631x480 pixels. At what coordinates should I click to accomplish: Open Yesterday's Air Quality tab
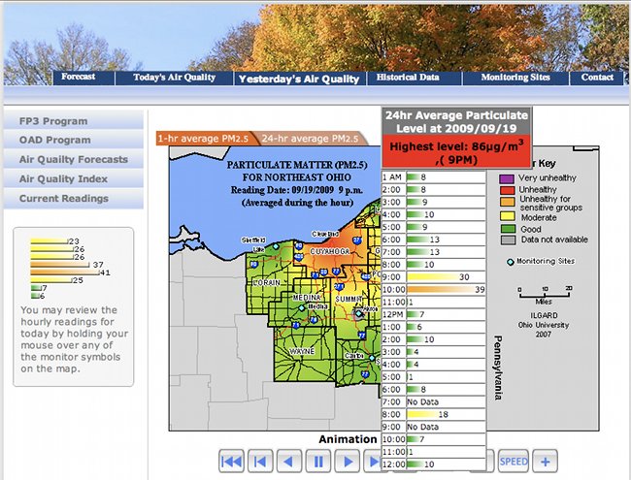(x=299, y=79)
